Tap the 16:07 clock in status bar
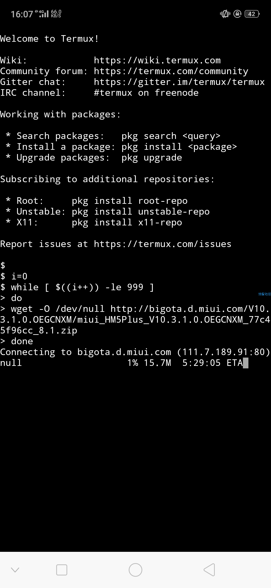Viewport: 271px width, 588px height. click(22, 14)
